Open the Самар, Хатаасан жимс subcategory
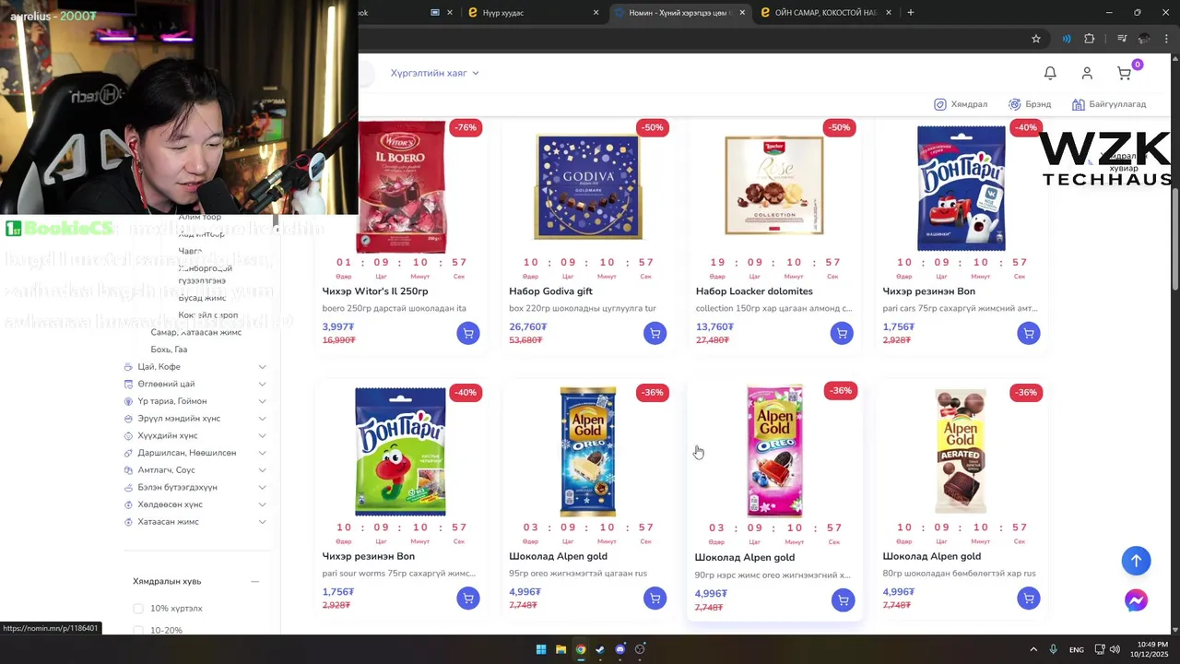Image resolution: width=1180 pixels, height=664 pixels. (195, 332)
